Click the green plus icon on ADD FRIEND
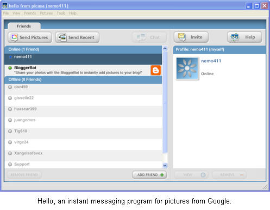Viewport: 270px width, 210px height. coord(162,175)
